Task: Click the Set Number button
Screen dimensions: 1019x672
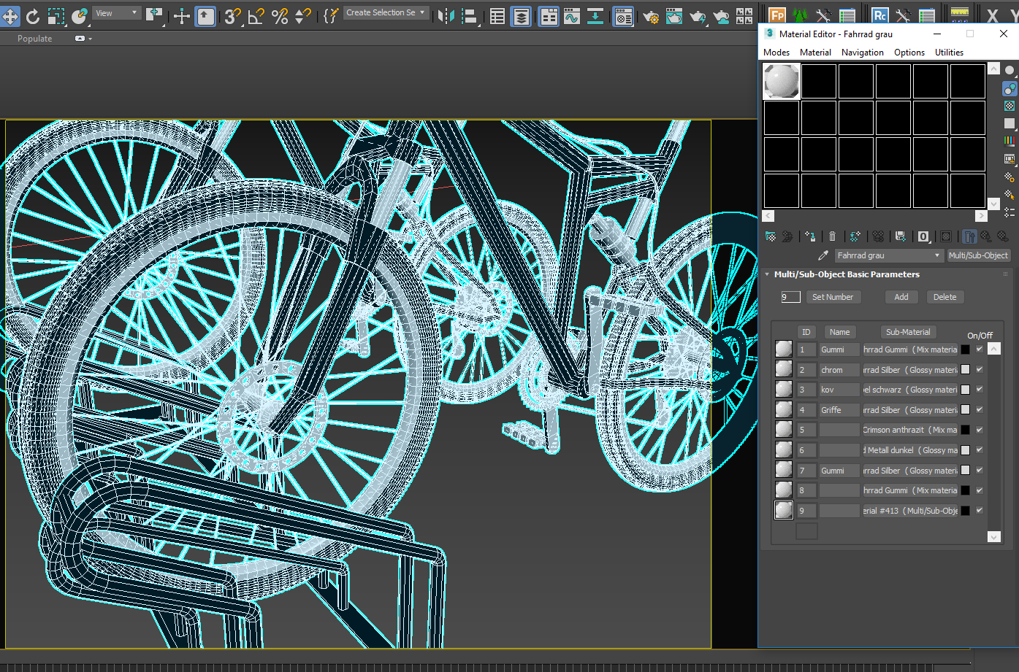Action: coord(833,297)
